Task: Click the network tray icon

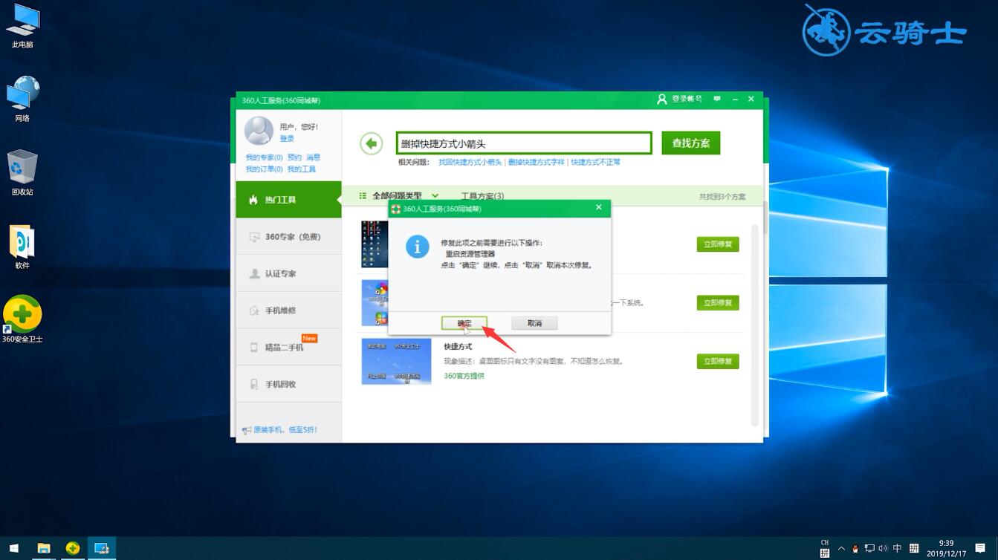Action: (869, 549)
